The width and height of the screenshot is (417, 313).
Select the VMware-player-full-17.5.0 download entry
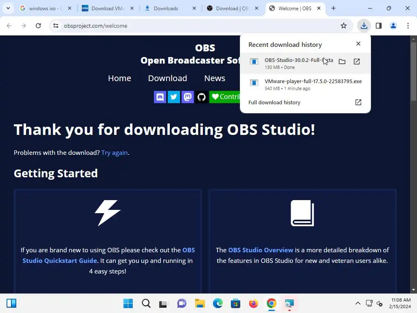click(x=305, y=84)
